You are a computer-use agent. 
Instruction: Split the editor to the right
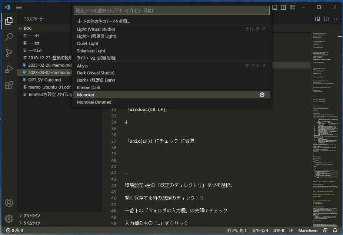pyautogui.click(x=326, y=19)
